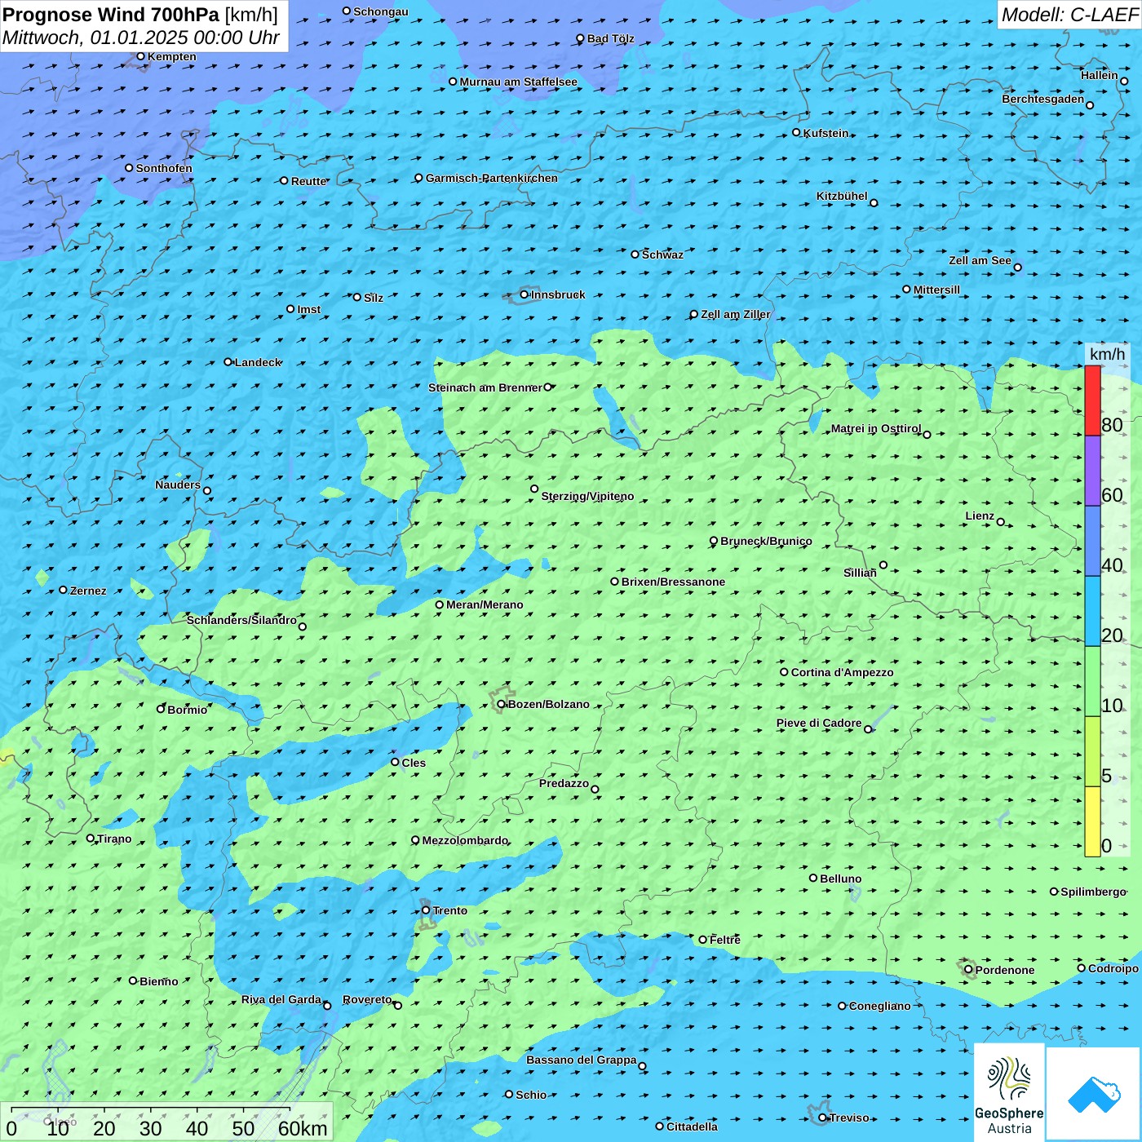Click the Meran/Merano city label
The width and height of the screenshot is (1142, 1142).
pos(485,604)
